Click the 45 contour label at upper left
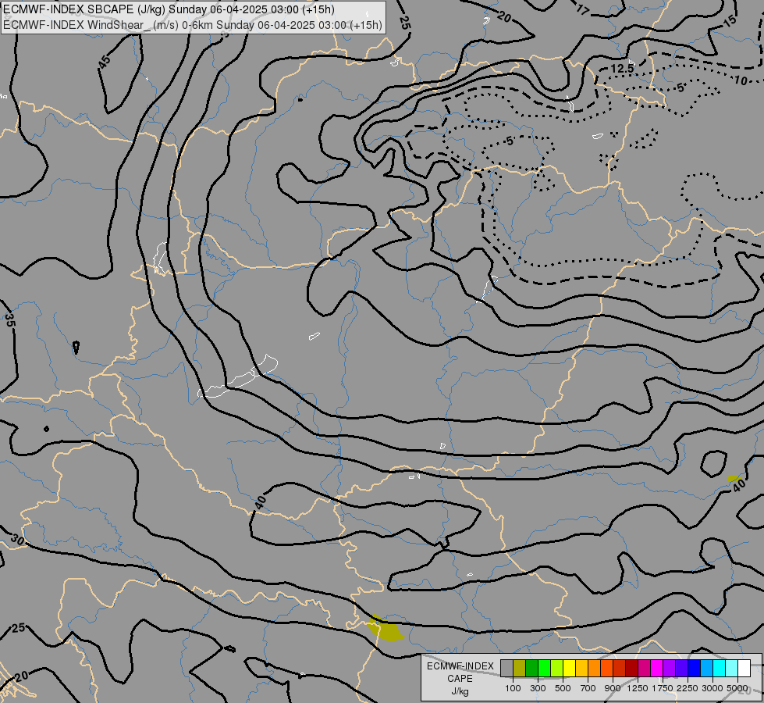The image size is (764, 703). (105, 62)
